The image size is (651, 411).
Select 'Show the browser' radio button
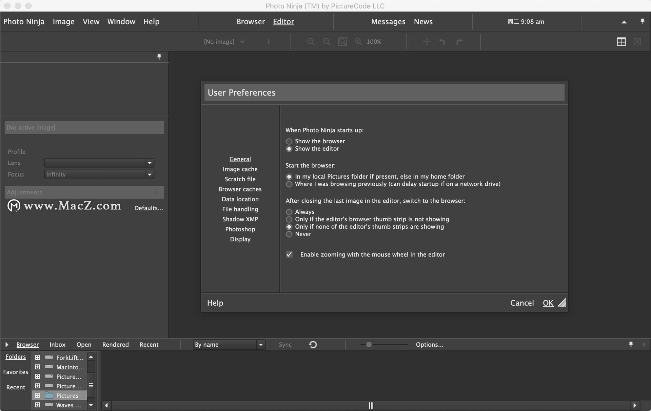click(289, 141)
